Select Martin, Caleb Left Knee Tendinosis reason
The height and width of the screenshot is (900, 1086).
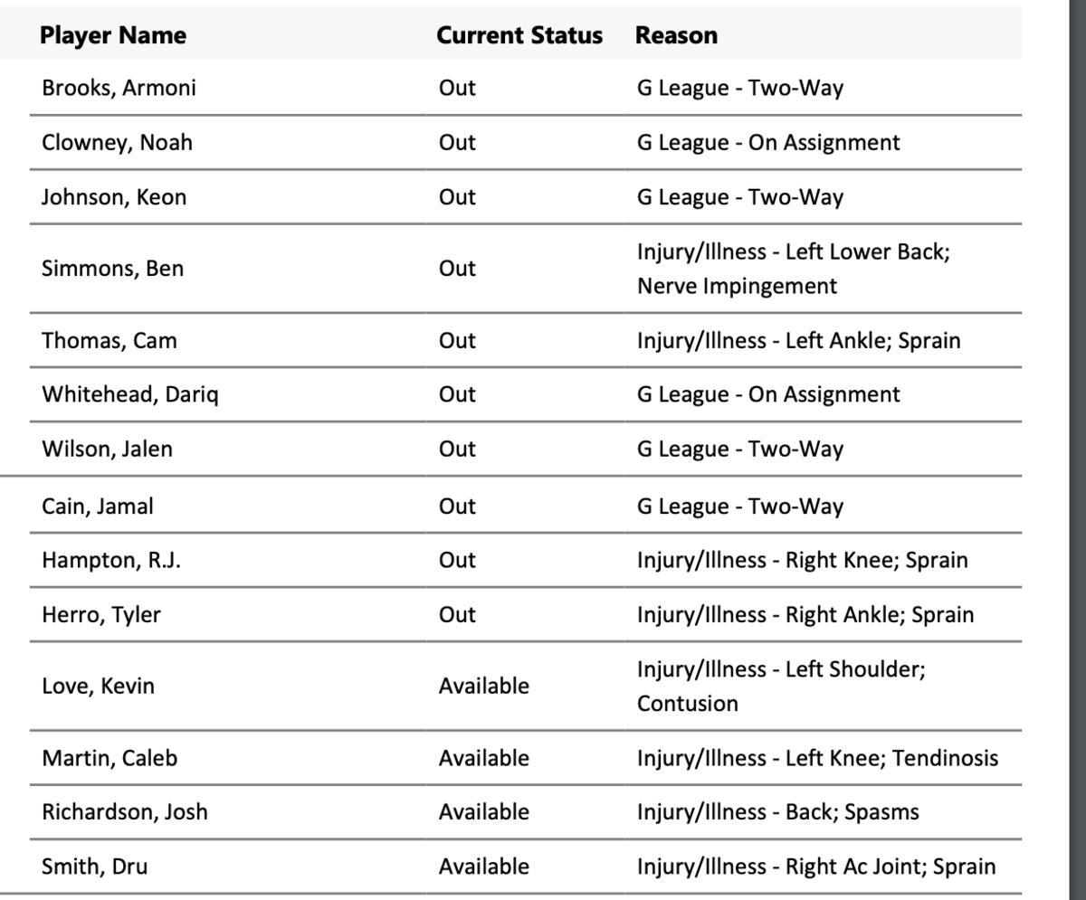pos(817,757)
